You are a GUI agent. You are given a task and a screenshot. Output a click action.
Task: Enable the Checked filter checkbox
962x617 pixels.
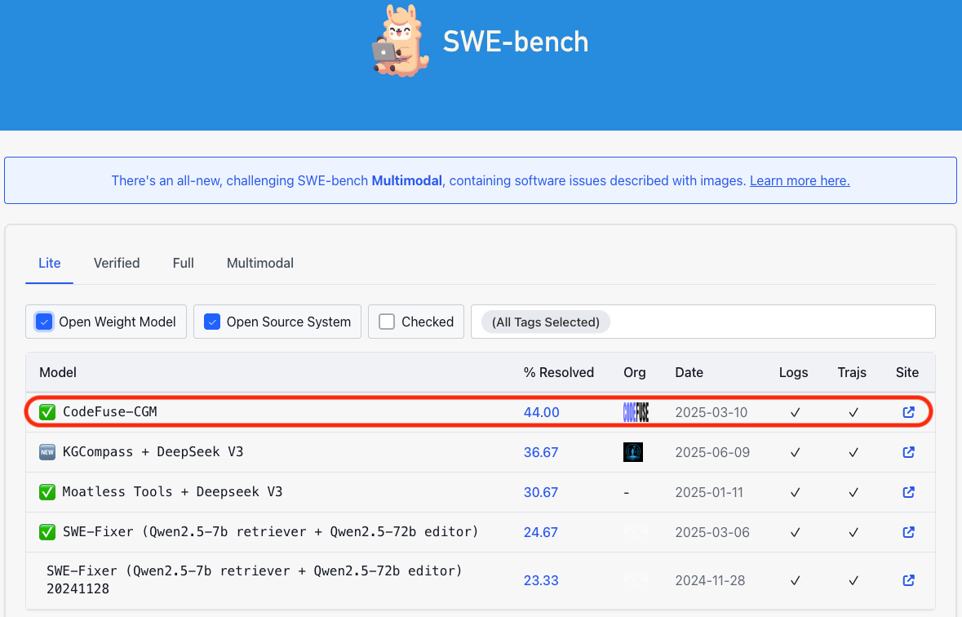click(x=387, y=322)
